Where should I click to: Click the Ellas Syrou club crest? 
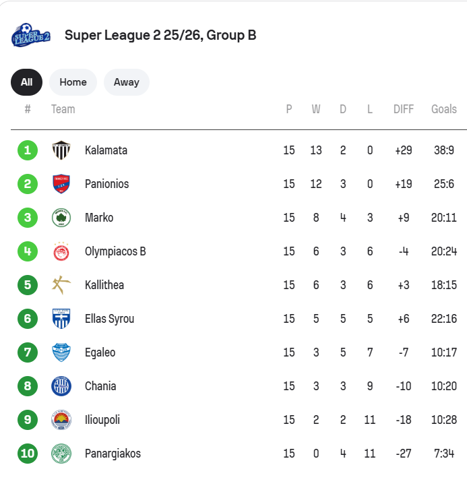[x=61, y=319]
